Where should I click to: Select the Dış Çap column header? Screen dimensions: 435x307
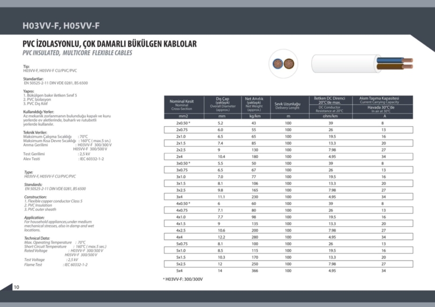click(x=222, y=103)
